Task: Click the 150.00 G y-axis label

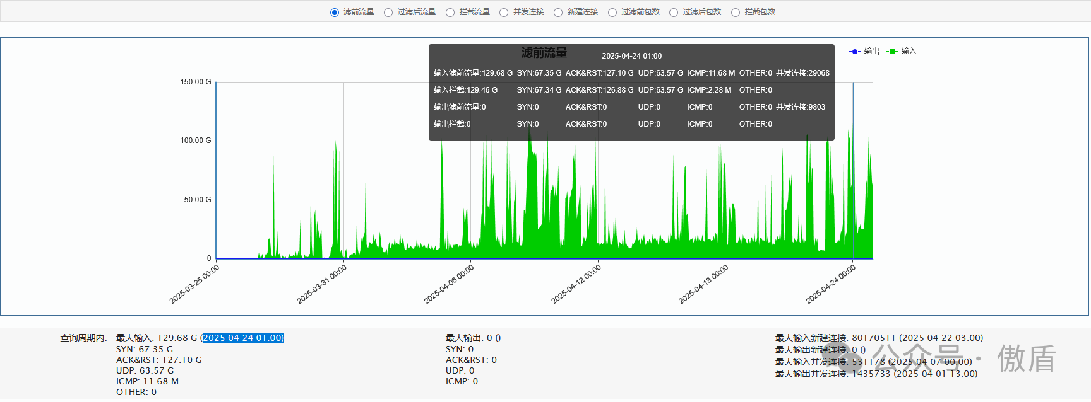Action: tap(196, 82)
